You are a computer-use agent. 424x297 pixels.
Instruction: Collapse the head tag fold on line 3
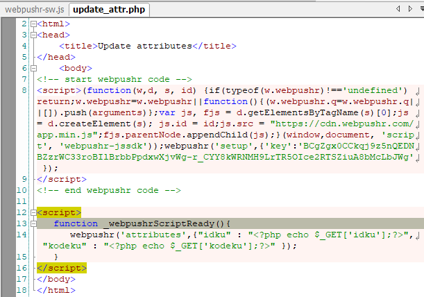click(33, 35)
